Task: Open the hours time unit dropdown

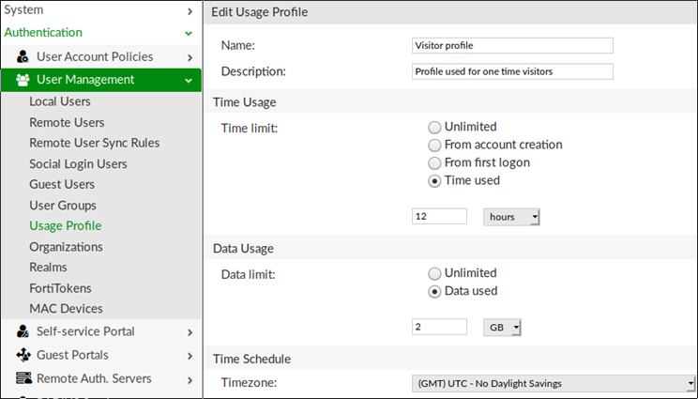Action: (512, 217)
